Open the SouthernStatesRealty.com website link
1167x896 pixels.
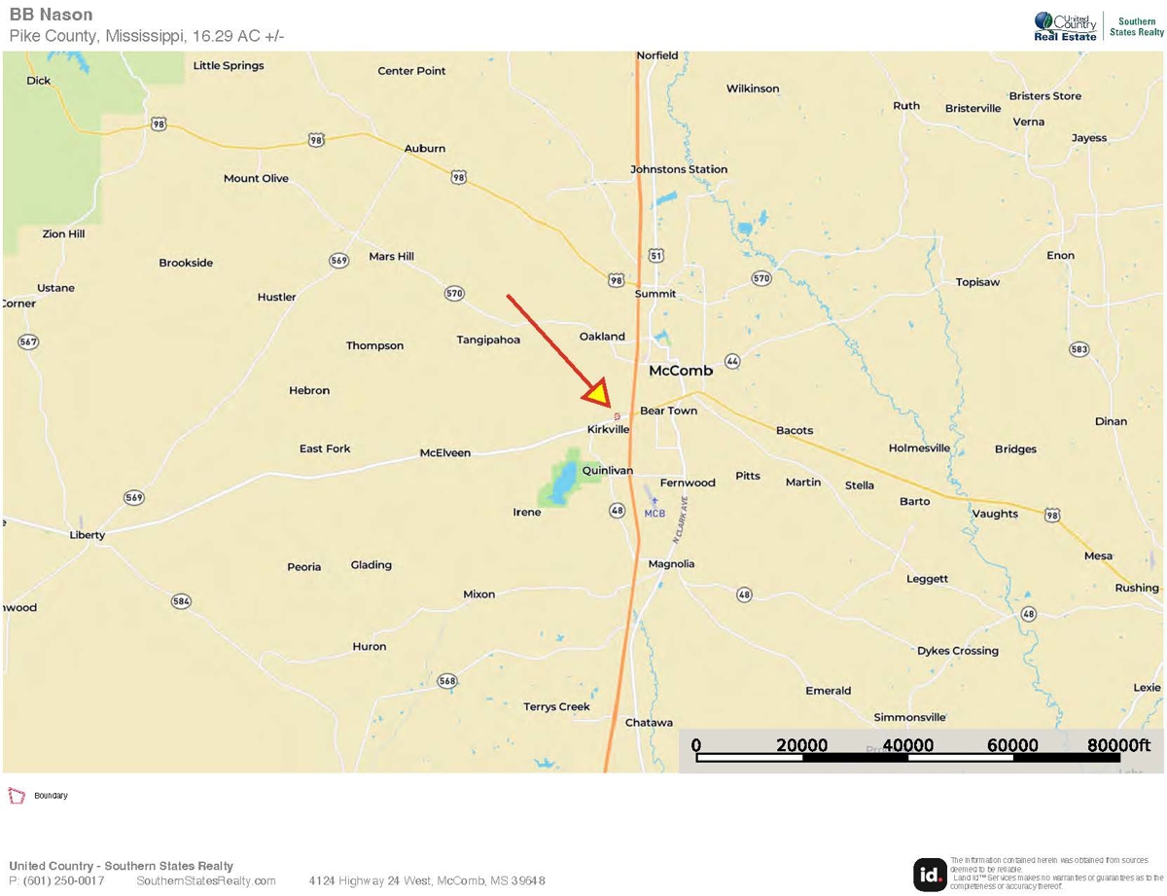click(206, 880)
